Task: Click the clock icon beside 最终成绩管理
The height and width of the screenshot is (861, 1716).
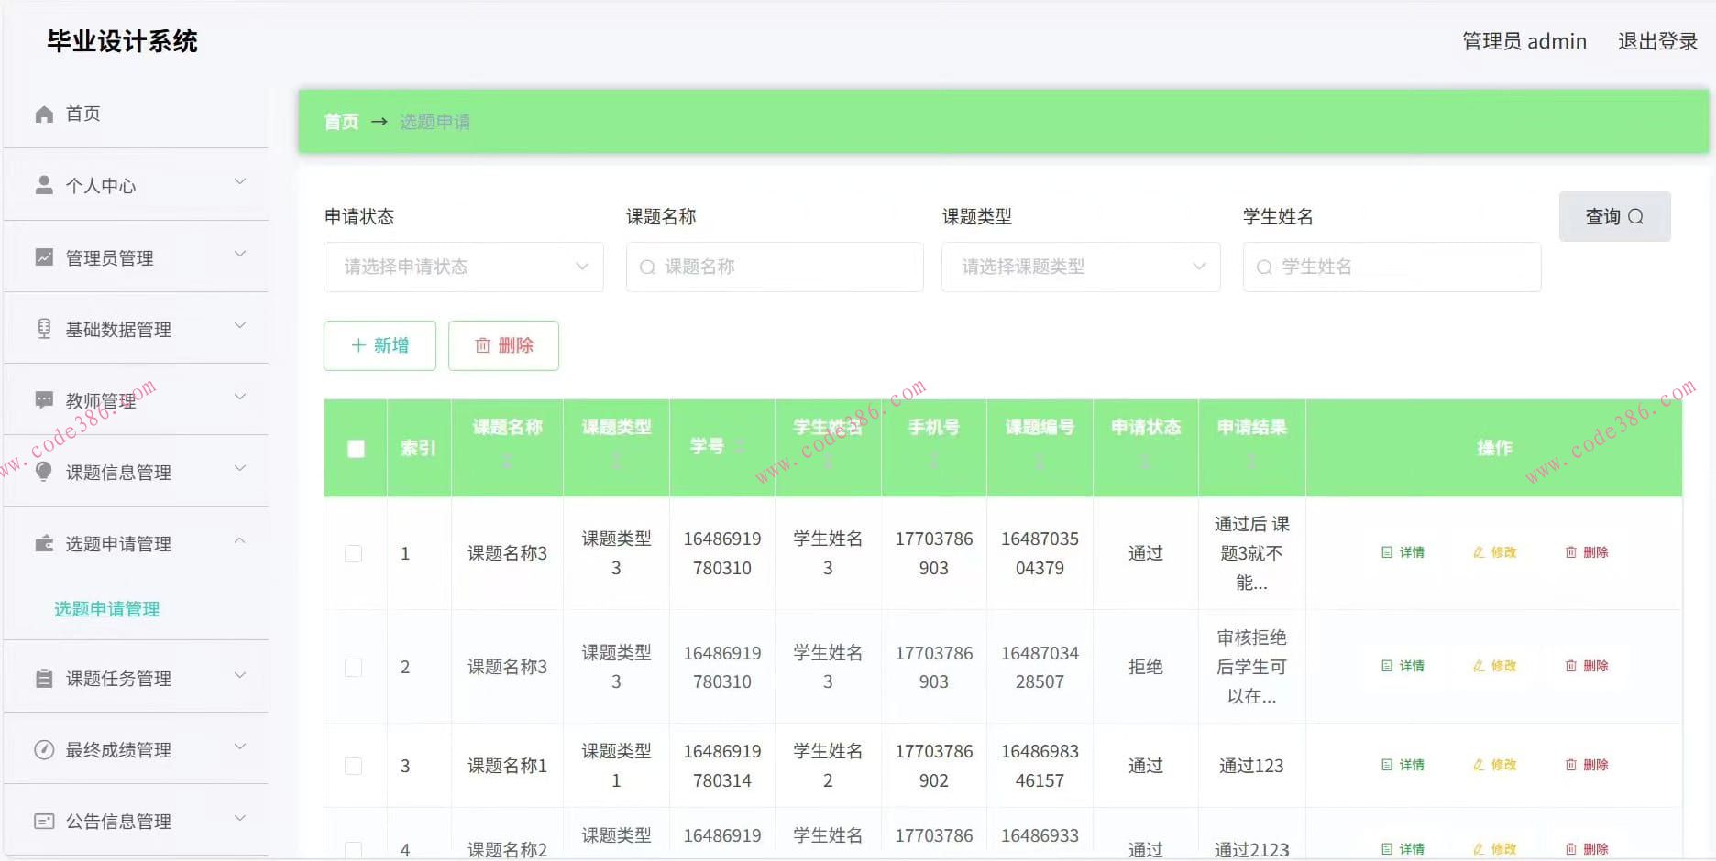Action: [x=42, y=749]
